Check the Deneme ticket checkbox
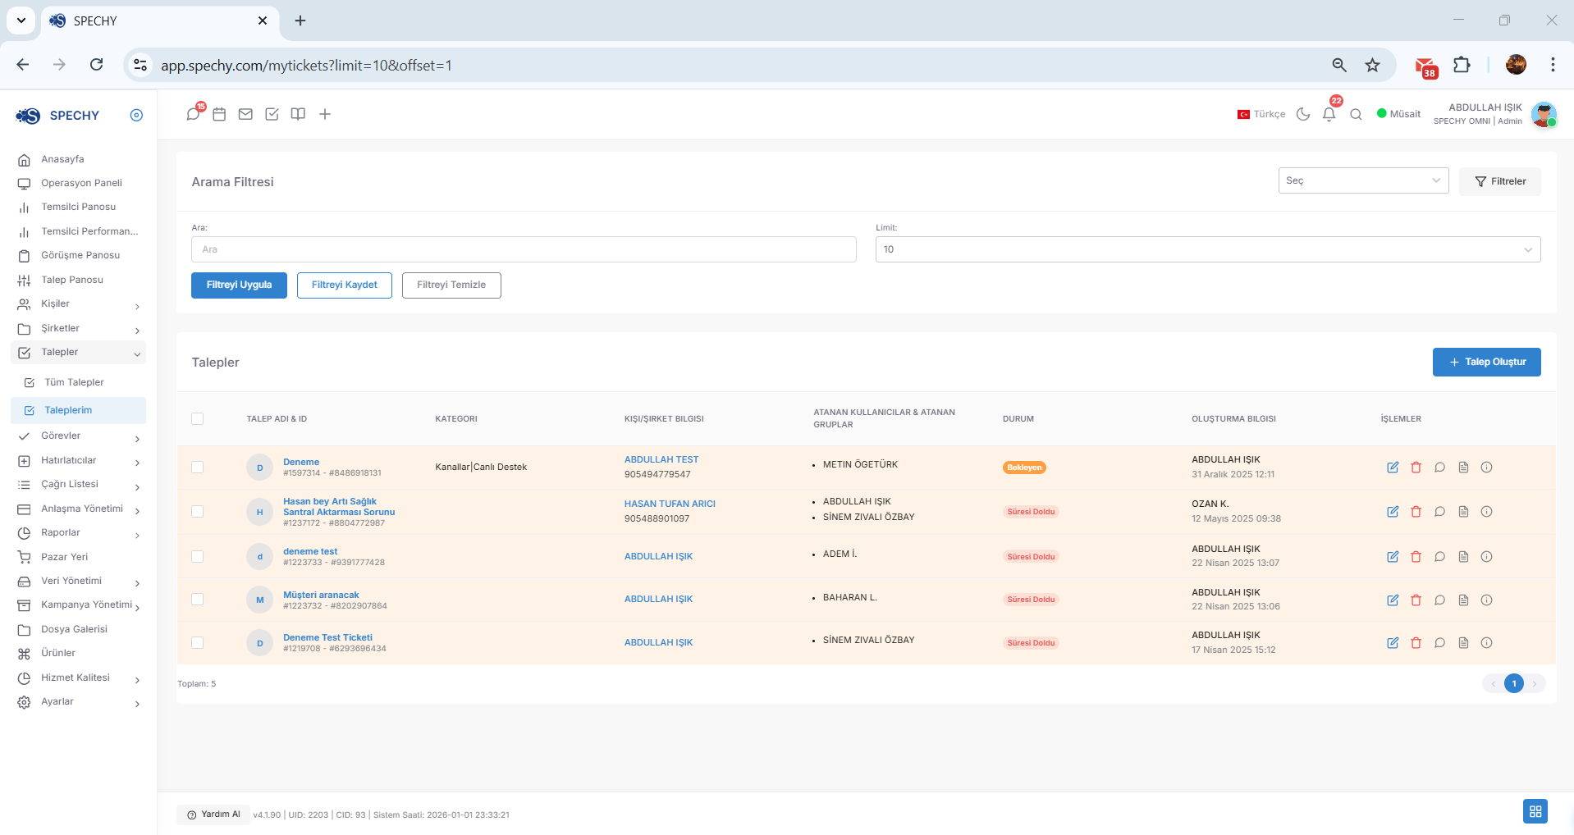This screenshot has width=1574, height=835. click(x=197, y=468)
